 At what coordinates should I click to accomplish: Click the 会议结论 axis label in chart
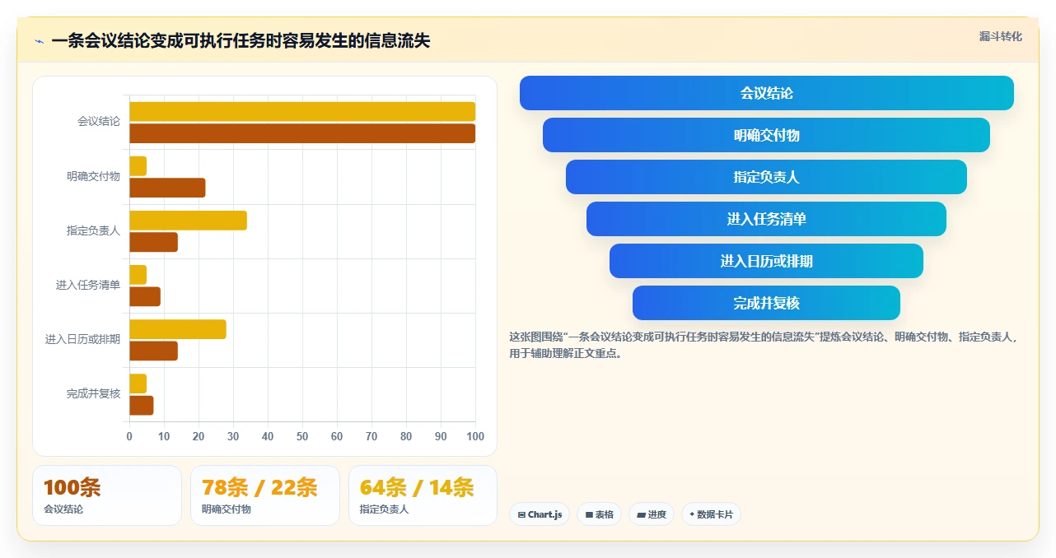(x=99, y=122)
